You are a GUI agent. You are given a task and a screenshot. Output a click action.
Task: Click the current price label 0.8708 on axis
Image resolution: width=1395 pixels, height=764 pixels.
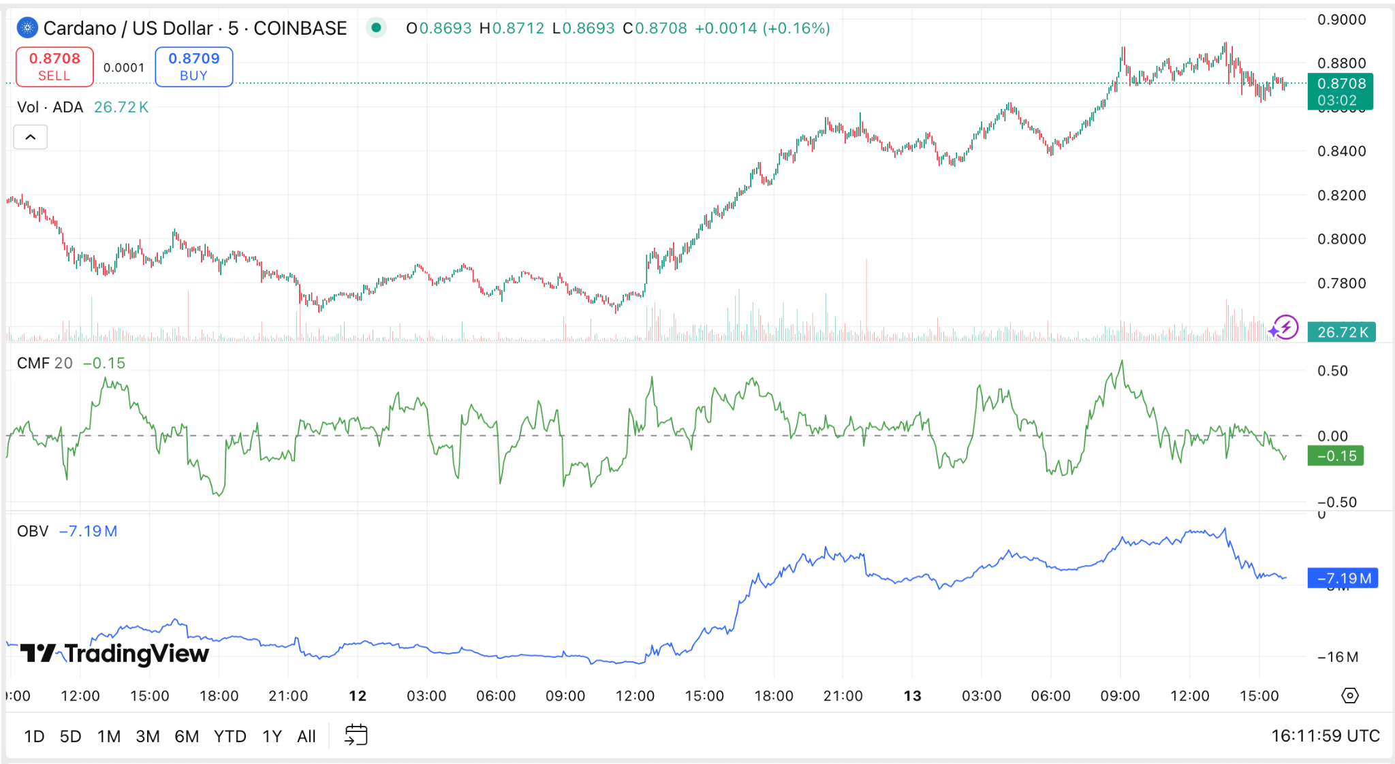click(1341, 91)
